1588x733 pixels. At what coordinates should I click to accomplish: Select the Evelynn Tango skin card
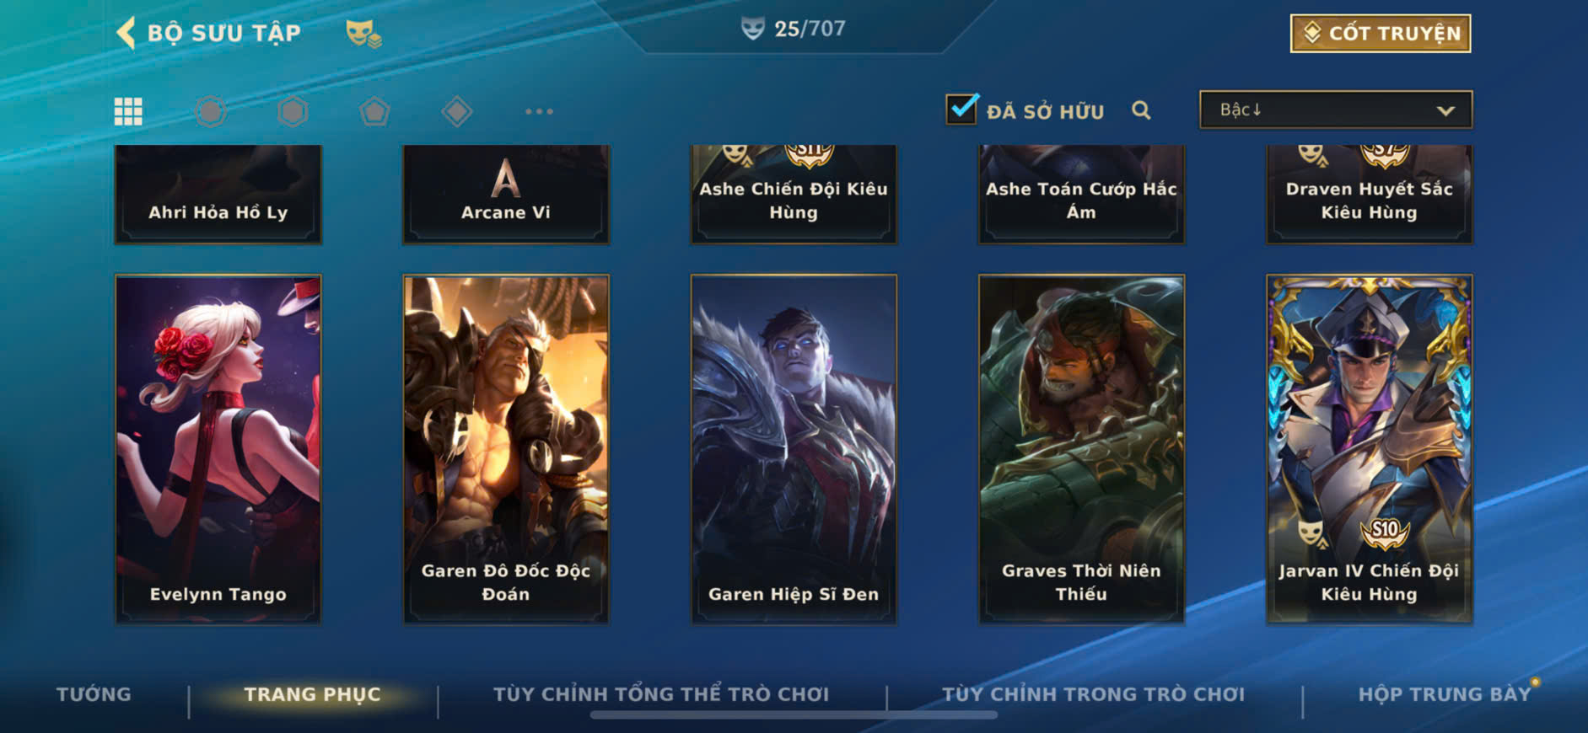218,449
